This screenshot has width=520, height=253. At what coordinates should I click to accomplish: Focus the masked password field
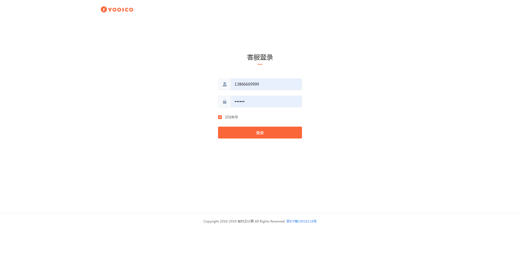[x=266, y=102]
